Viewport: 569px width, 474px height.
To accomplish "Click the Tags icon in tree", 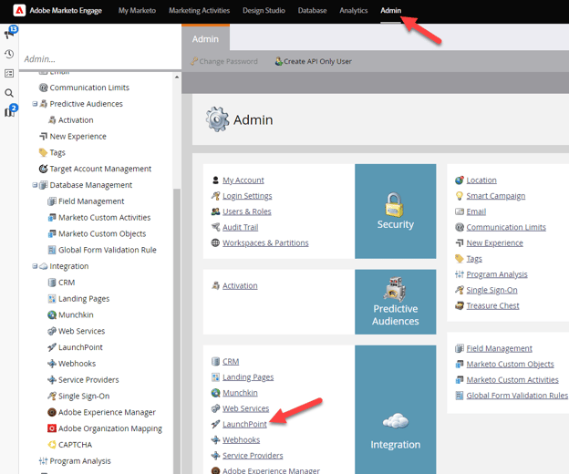I will [43, 152].
